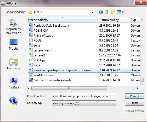Go up one folder level
Viewport: 147px width, 122px height.
pos(107,12)
